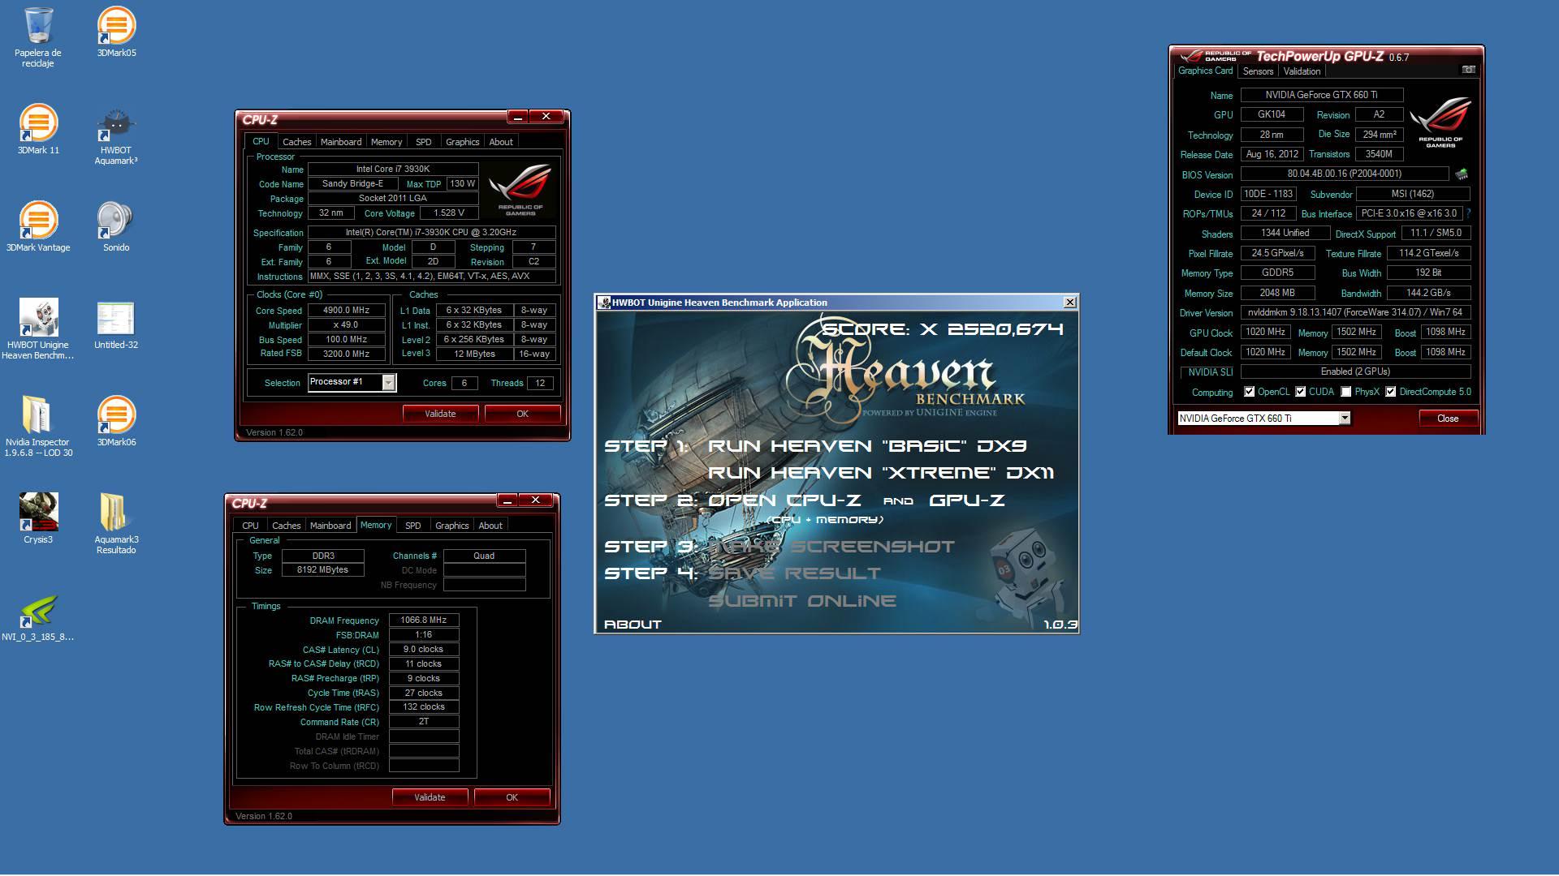Toggle the CUDA checkbox in GPU-Z
The height and width of the screenshot is (876, 1559).
point(1301,392)
